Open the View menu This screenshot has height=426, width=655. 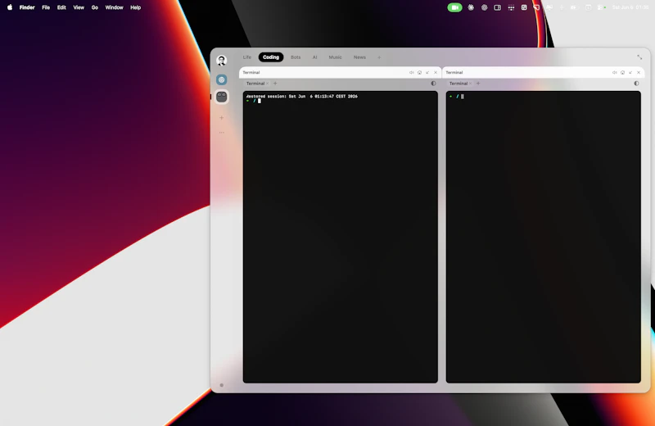79,7
